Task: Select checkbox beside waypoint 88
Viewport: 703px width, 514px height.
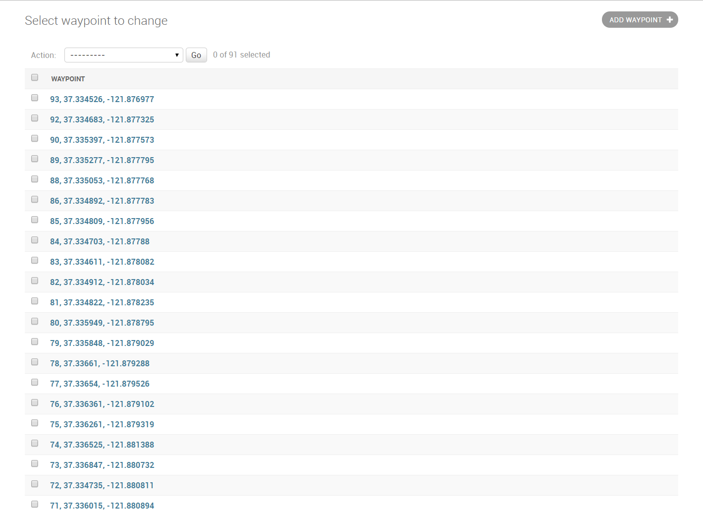Action: tap(35, 179)
